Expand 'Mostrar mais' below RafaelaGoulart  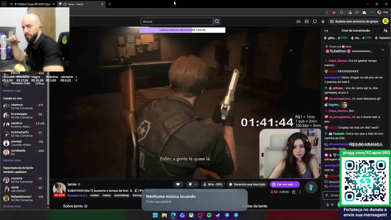coord(12,207)
